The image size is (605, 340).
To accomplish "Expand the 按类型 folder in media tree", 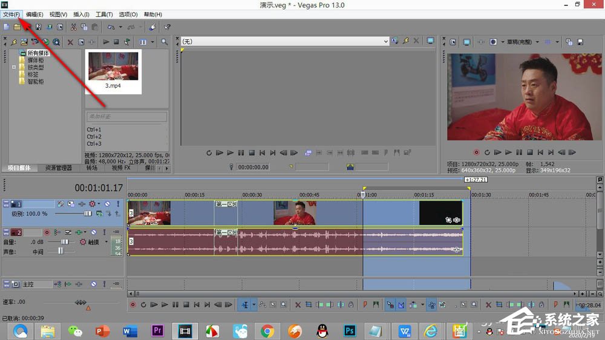I will pyautogui.click(x=14, y=67).
